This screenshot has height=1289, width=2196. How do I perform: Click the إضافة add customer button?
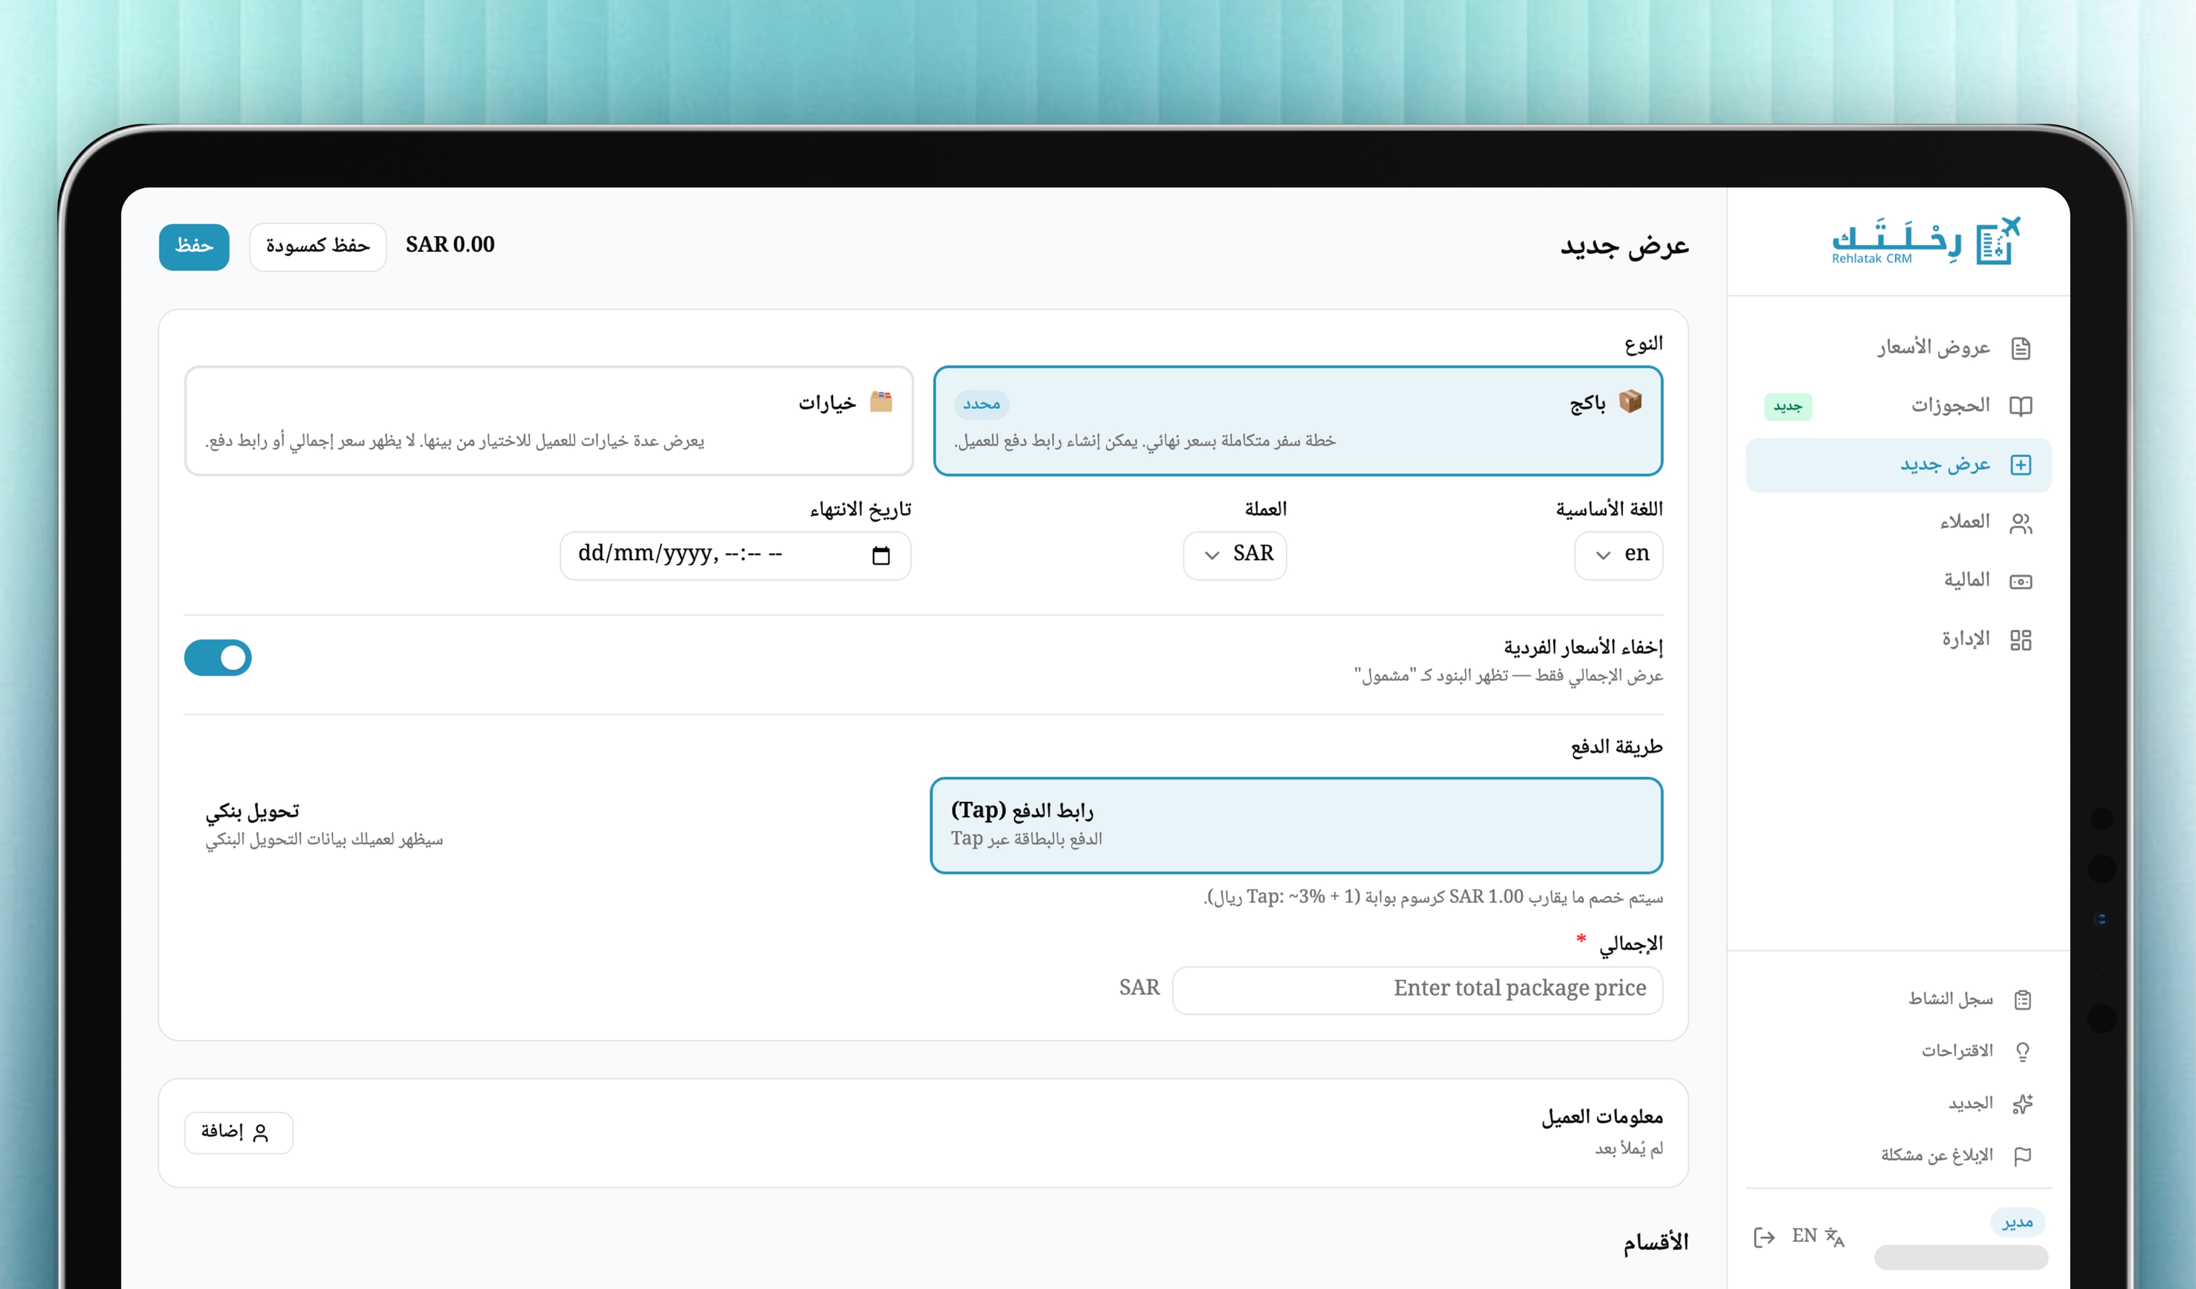pos(239,1132)
